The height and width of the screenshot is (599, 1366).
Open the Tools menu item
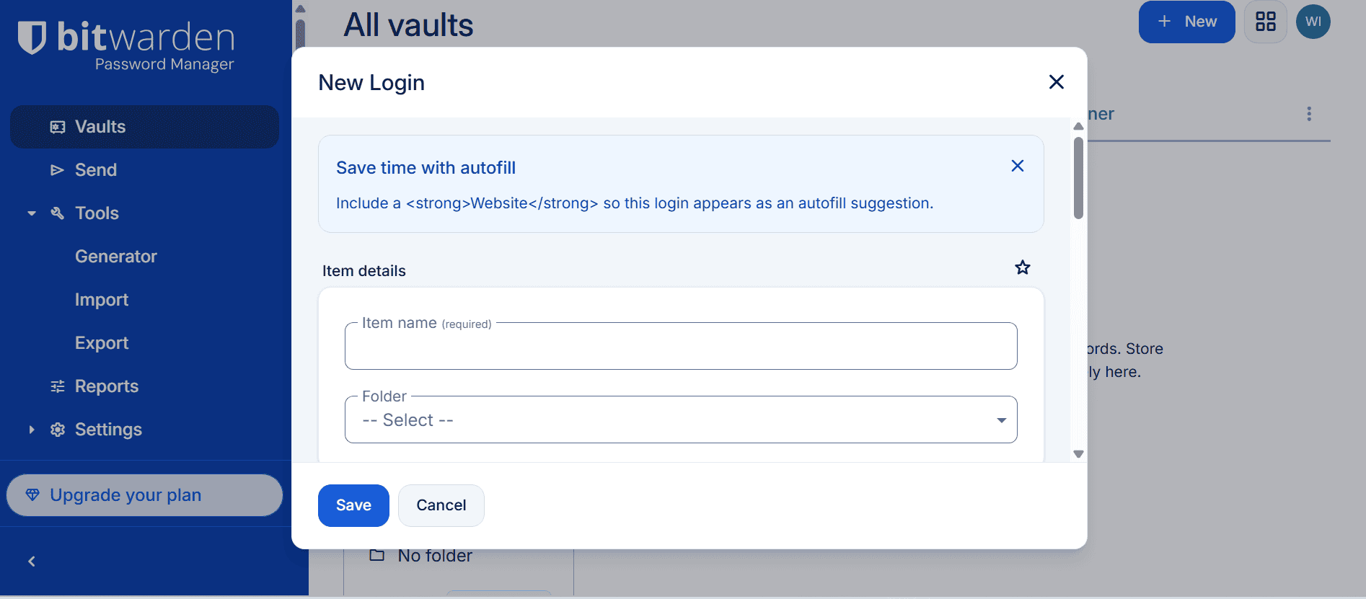click(97, 213)
